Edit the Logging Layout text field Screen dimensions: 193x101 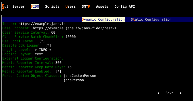tap(39, 54)
